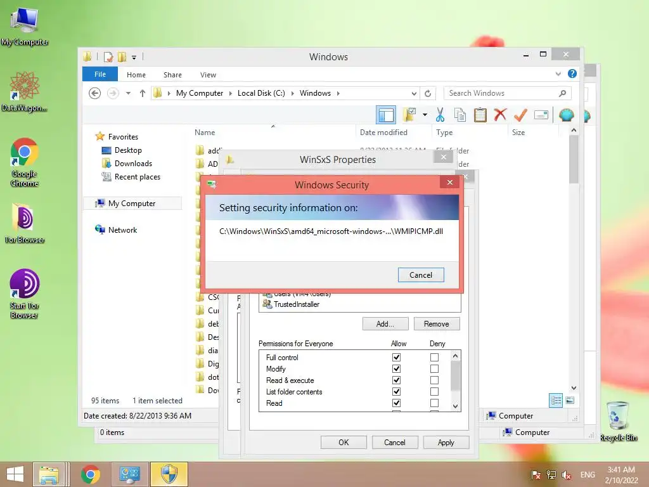Select My Computer in navigation pane

pyautogui.click(x=132, y=204)
